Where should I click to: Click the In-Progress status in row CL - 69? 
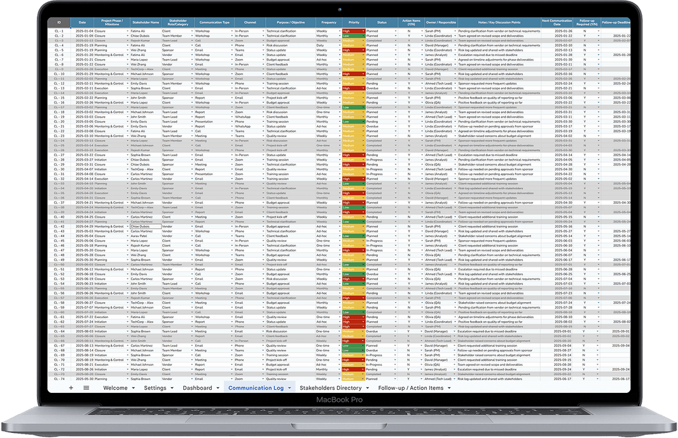[x=380, y=355]
